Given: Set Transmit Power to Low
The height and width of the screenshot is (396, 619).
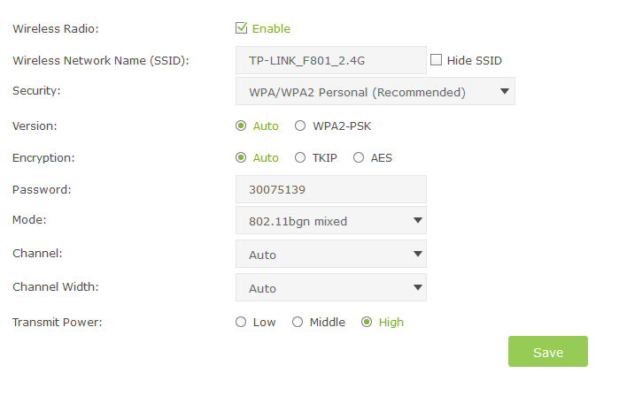Looking at the screenshot, I should [x=241, y=323].
